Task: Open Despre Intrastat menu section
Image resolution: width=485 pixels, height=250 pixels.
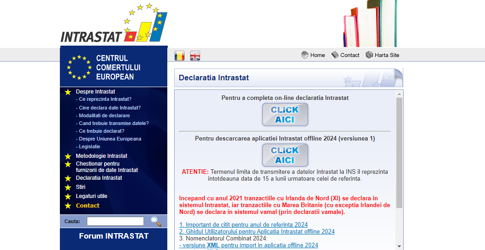Action: (95, 92)
